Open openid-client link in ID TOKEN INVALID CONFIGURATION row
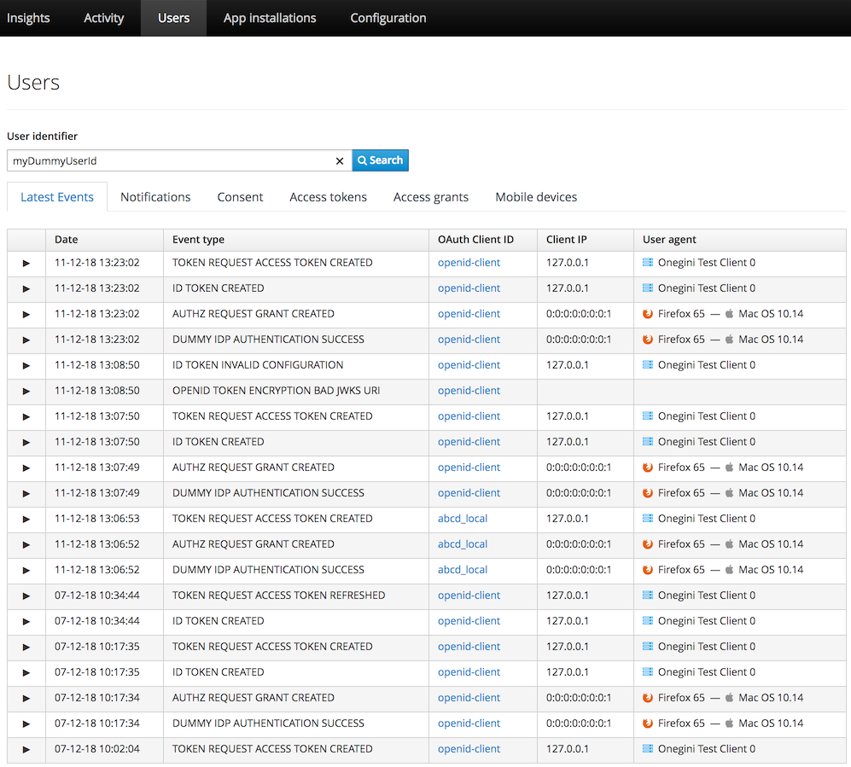The image size is (851, 767). coord(469,365)
